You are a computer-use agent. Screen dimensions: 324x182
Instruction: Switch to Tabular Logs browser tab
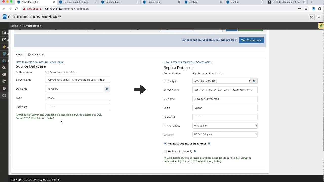tap(154, 2)
